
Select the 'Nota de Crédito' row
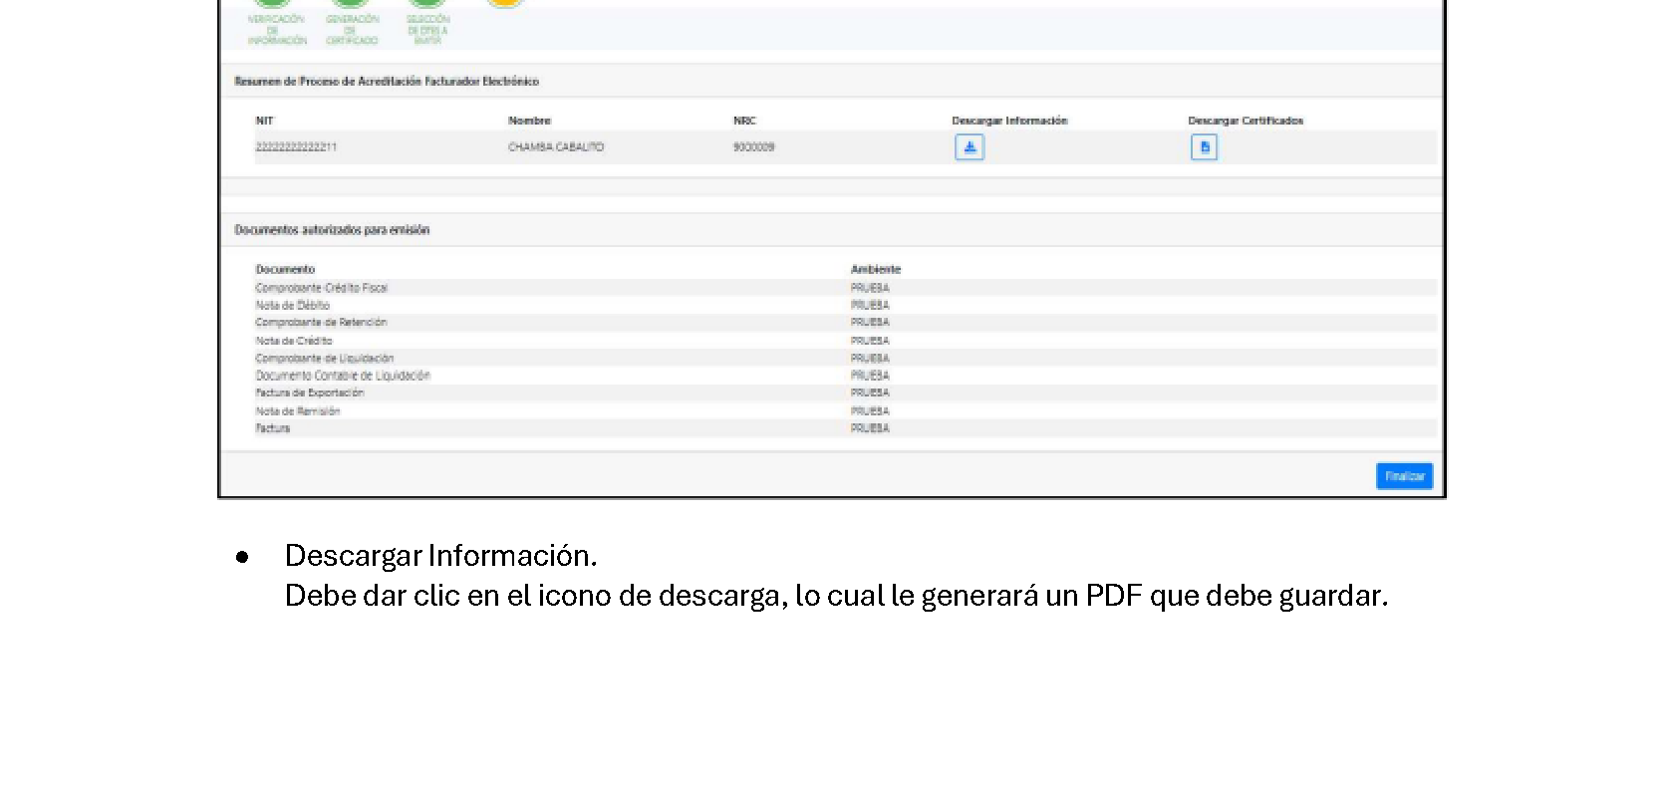(845, 341)
